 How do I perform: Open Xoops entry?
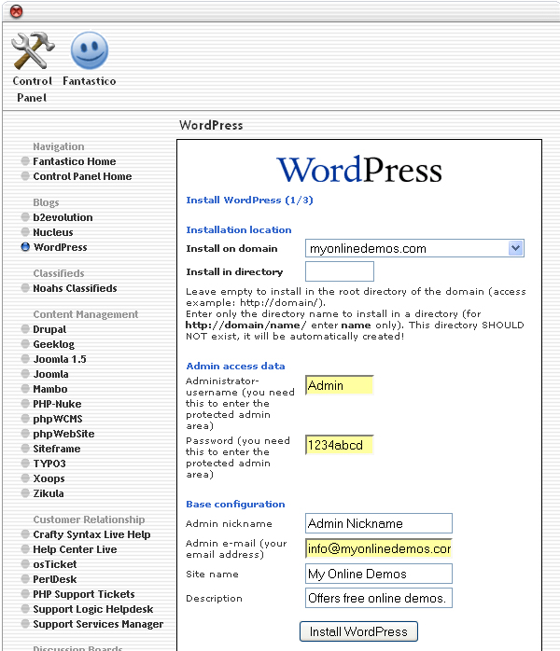tap(49, 478)
